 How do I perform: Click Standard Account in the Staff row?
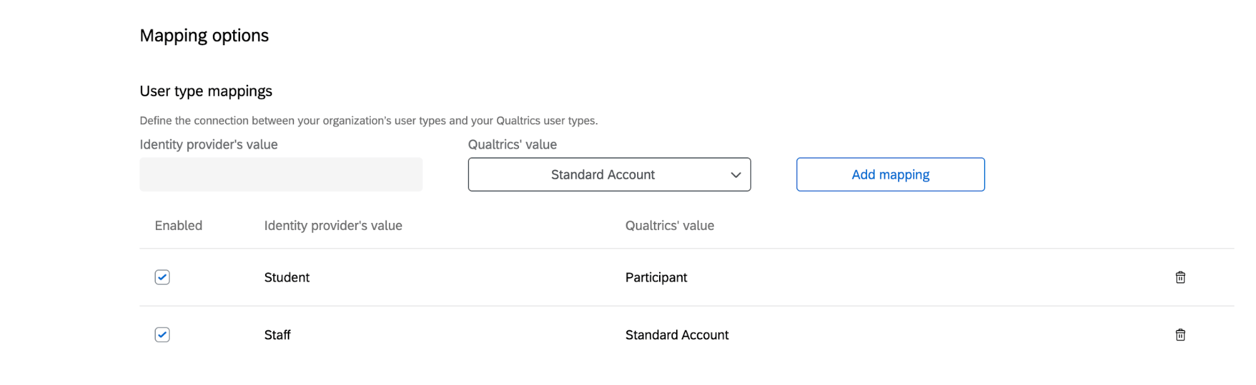pos(677,335)
